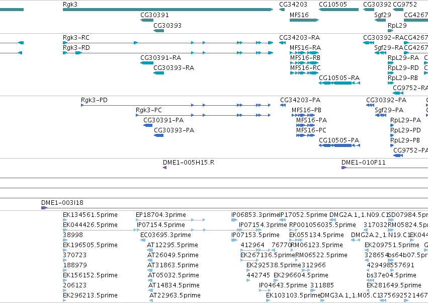The width and height of the screenshot is (428, 303).
Task: Select the Rgk3-PC protein feature
Action: click(203, 115)
